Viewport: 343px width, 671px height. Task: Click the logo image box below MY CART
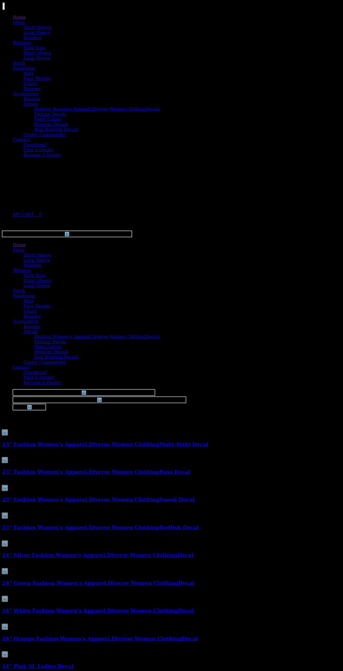67,234
